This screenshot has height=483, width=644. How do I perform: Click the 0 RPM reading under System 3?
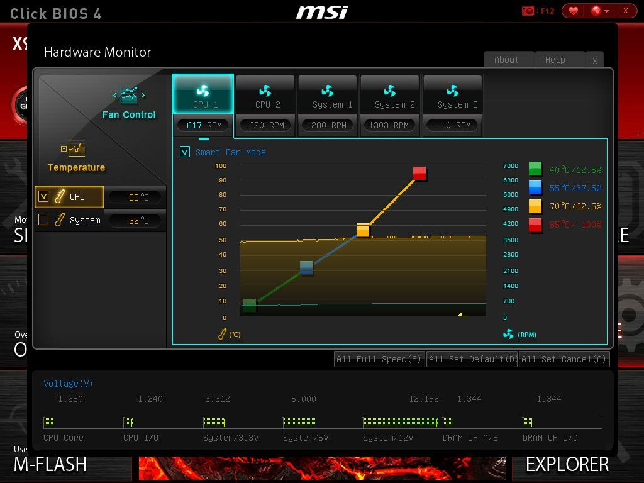(x=453, y=125)
